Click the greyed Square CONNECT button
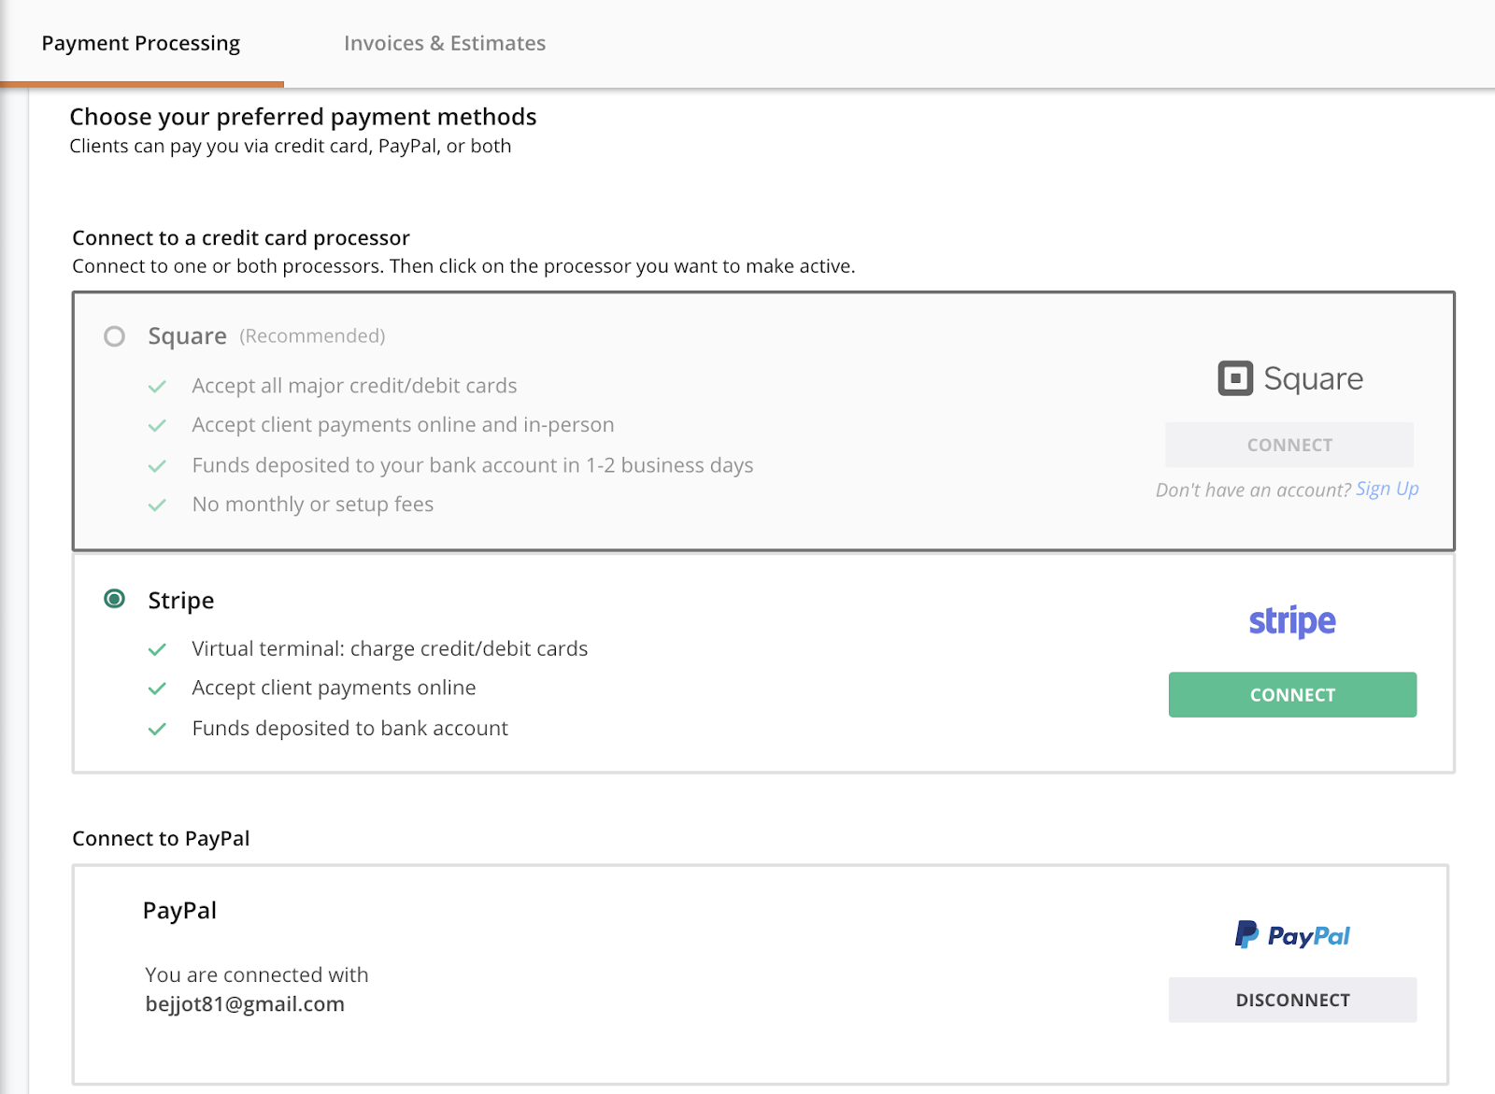1495x1094 pixels. point(1289,445)
